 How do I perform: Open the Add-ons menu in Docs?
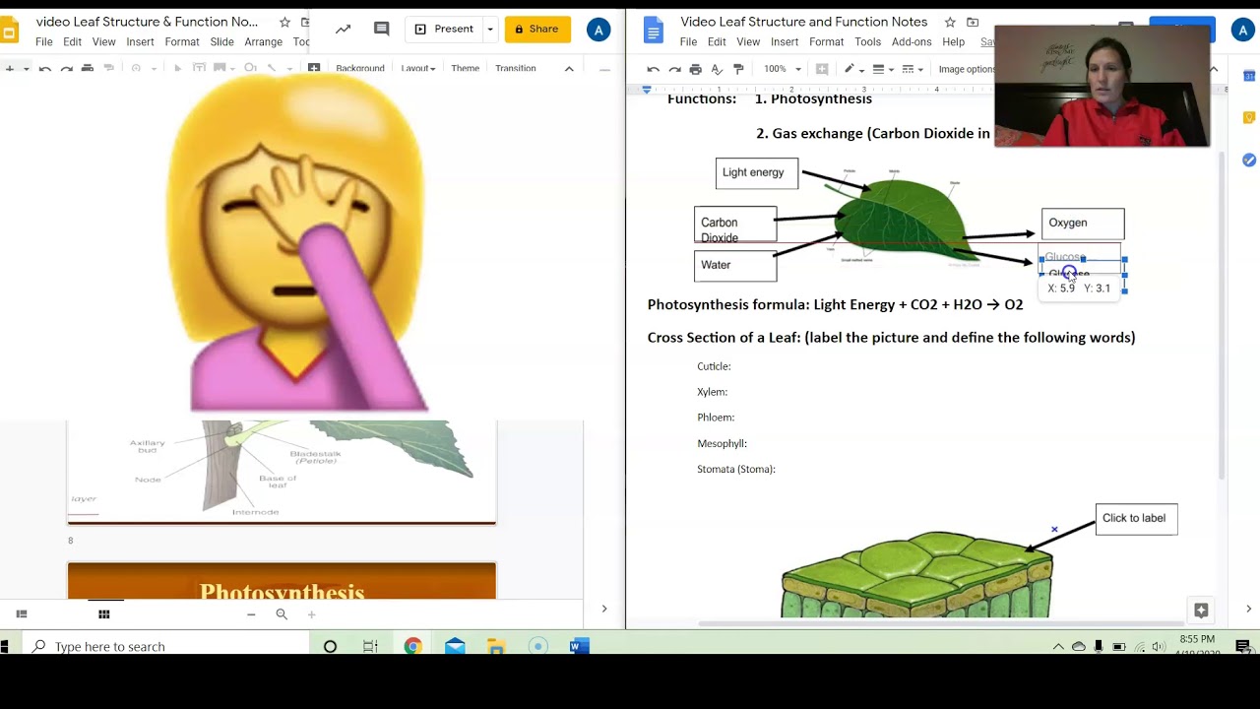(x=912, y=42)
